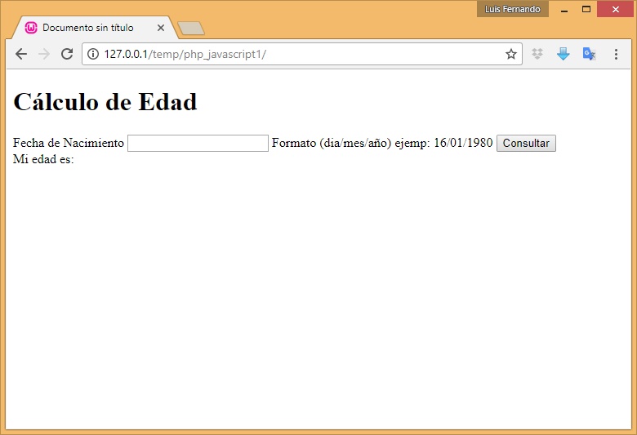The image size is (637, 435).
Task: Select the 'Documento sin título' tab
Action: pyautogui.click(x=87, y=28)
